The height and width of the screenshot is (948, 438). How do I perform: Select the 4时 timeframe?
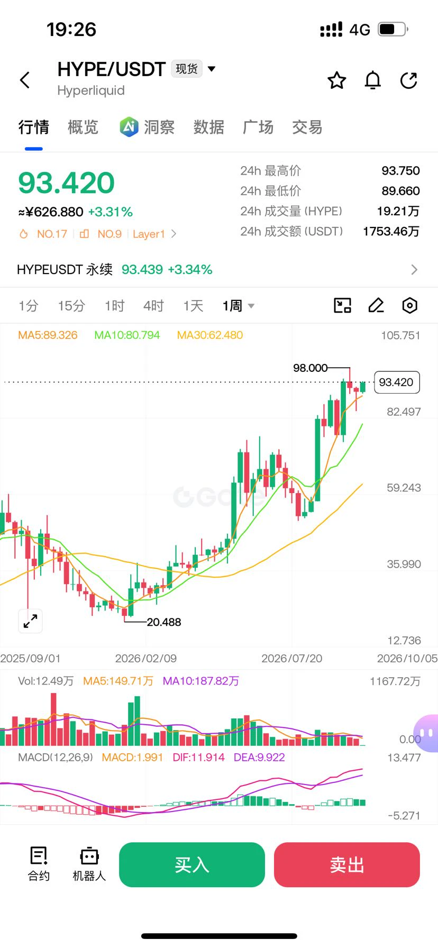pos(153,306)
